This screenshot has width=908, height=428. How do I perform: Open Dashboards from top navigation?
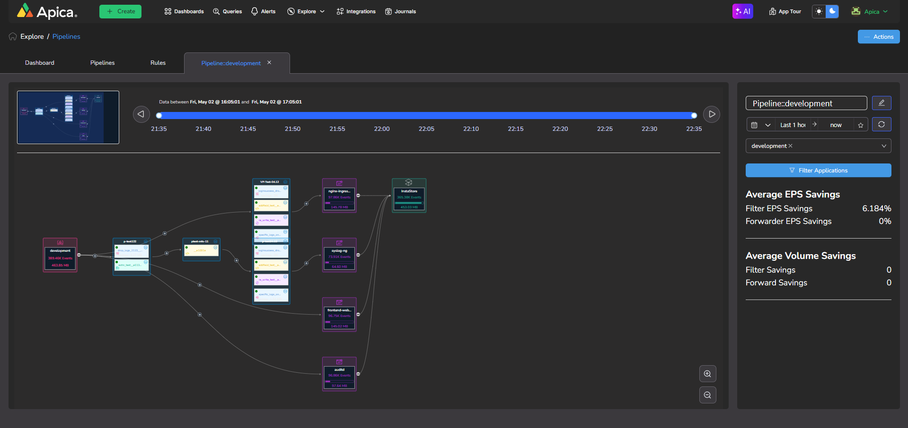pyautogui.click(x=184, y=11)
